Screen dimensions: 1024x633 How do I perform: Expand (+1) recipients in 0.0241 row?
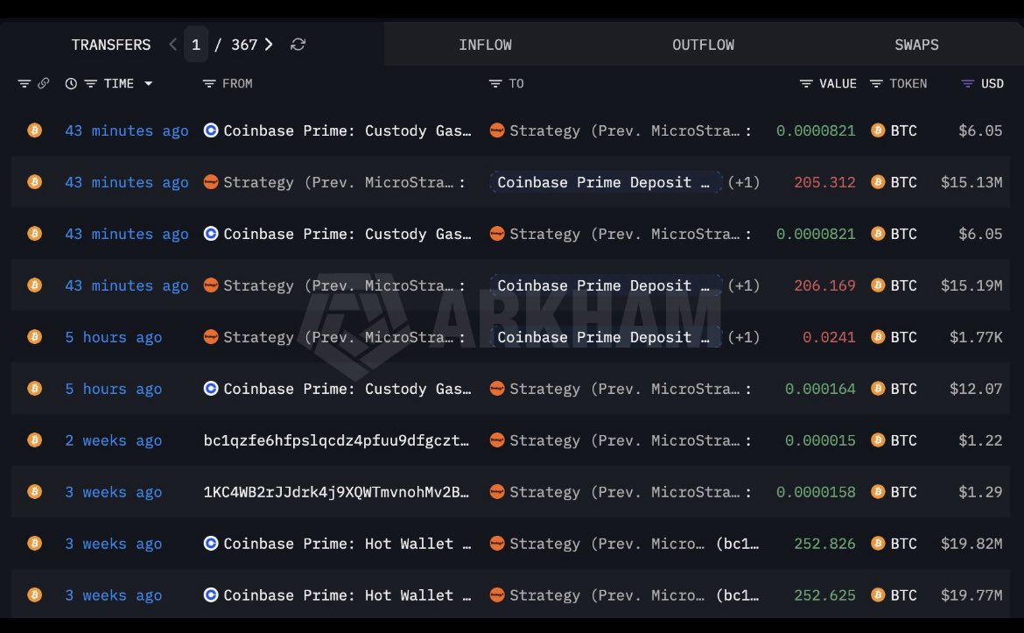pyautogui.click(x=744, y=336)
